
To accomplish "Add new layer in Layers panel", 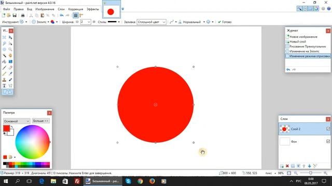I will pos(282,166).
